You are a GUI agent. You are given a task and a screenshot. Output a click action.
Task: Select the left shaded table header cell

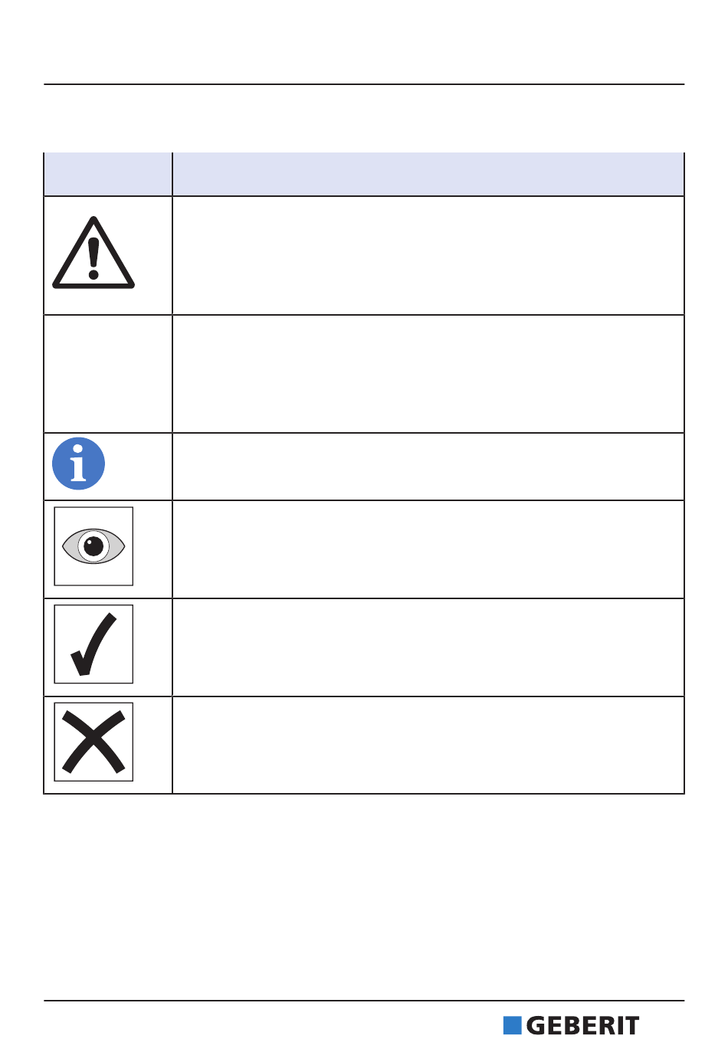[x=108, y=174]
